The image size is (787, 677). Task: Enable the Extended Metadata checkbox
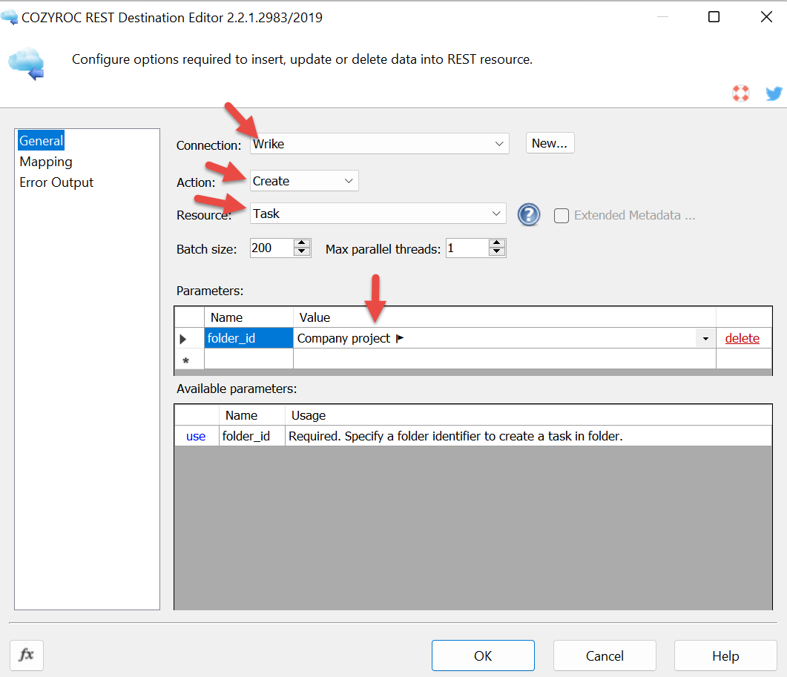point(562,215)
